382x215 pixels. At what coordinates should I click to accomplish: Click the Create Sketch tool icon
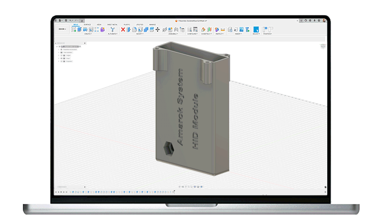pos(74,30)
